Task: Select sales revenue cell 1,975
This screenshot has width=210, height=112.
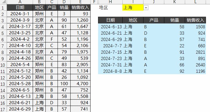Action: (x=80, y=52)
